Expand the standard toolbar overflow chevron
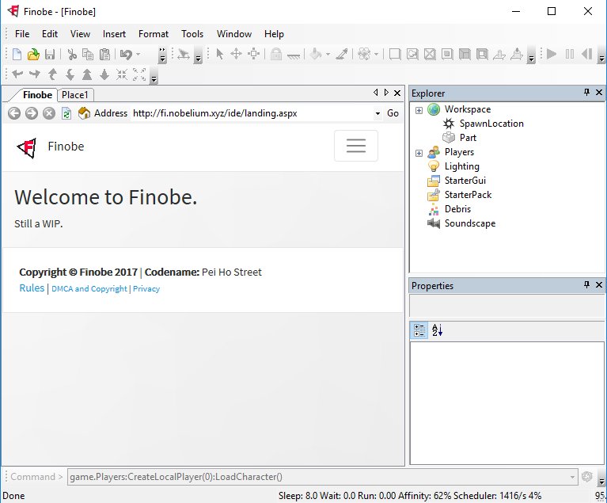Image resolution: width=607 pixels, height=503 pixels. 162,55
